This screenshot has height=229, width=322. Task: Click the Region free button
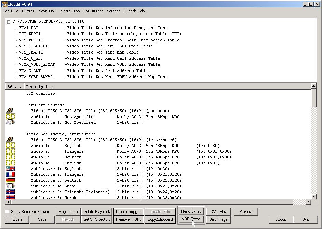pos(68,212)
